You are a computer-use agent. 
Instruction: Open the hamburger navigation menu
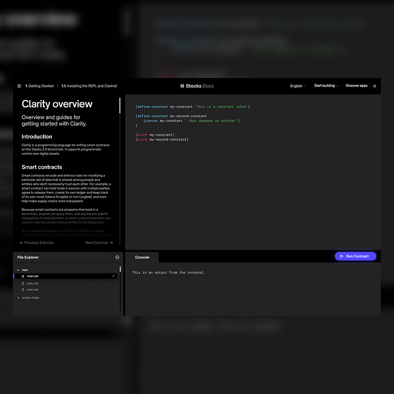(19, 86)
